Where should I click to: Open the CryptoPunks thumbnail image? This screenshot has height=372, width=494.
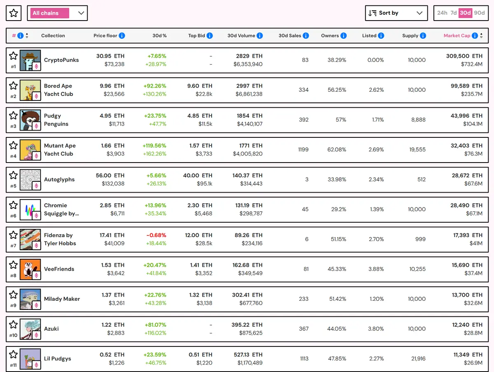pyautogui.click(x=30, y=60)
